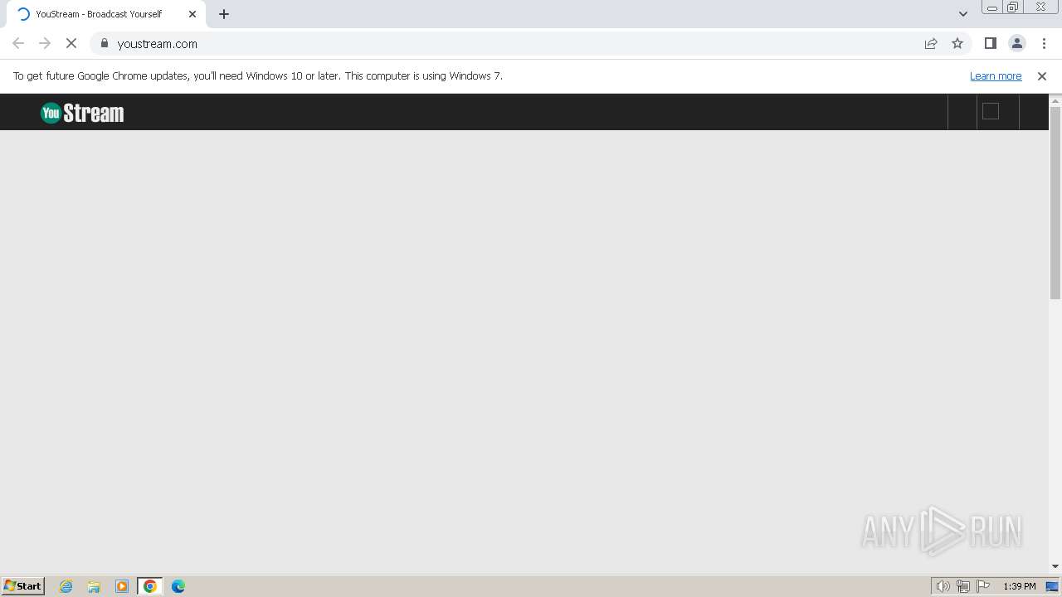Open a new tab
Viewport: 1062px width, 597px height.
click(x=224, y=14)
